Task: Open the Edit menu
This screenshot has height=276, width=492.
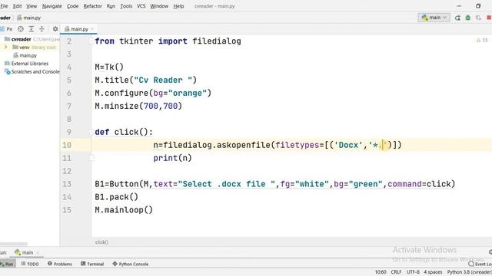Action: click(x=17, y=6)
